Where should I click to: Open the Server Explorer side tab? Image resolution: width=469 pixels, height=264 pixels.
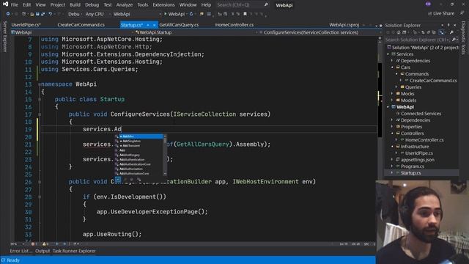pos(4,37)
